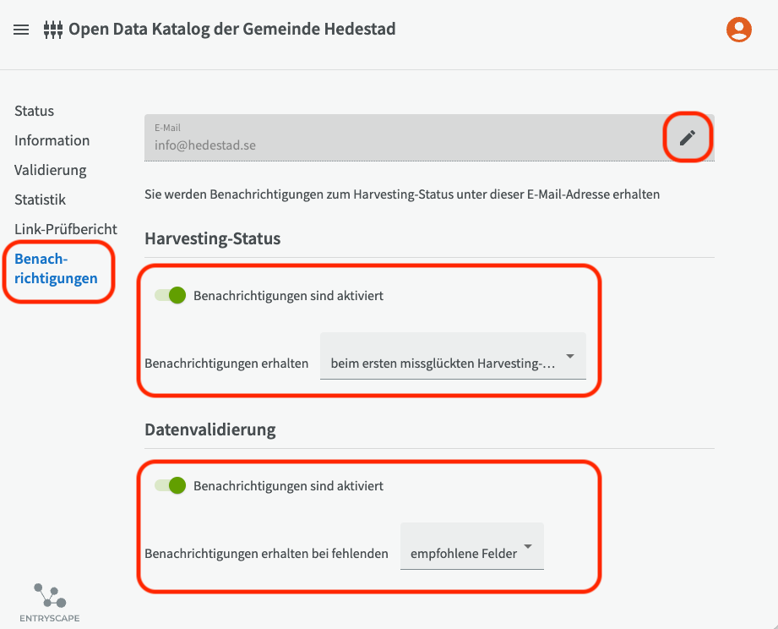Open the Link-Prüfbericht report
778x629 pixels.
(66, 229)
